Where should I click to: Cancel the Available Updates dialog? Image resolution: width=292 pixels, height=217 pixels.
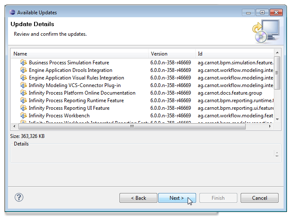click(x=260, y=198)
